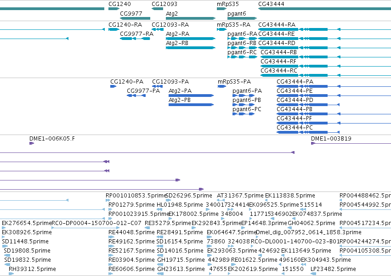Click the CG43444-RD transcript label

(277, 43)
